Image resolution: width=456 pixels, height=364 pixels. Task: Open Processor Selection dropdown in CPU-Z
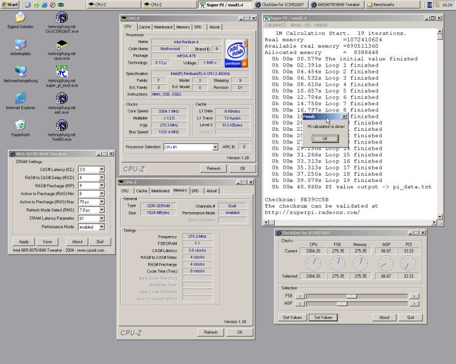[215, 147]
